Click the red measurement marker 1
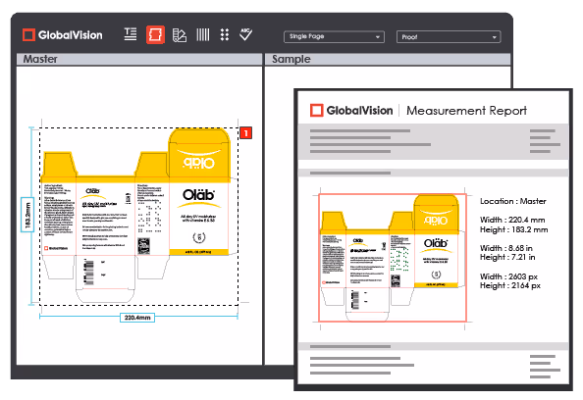Image resolution: width=583 pixels, height=400 pixels. click(245, 133)
